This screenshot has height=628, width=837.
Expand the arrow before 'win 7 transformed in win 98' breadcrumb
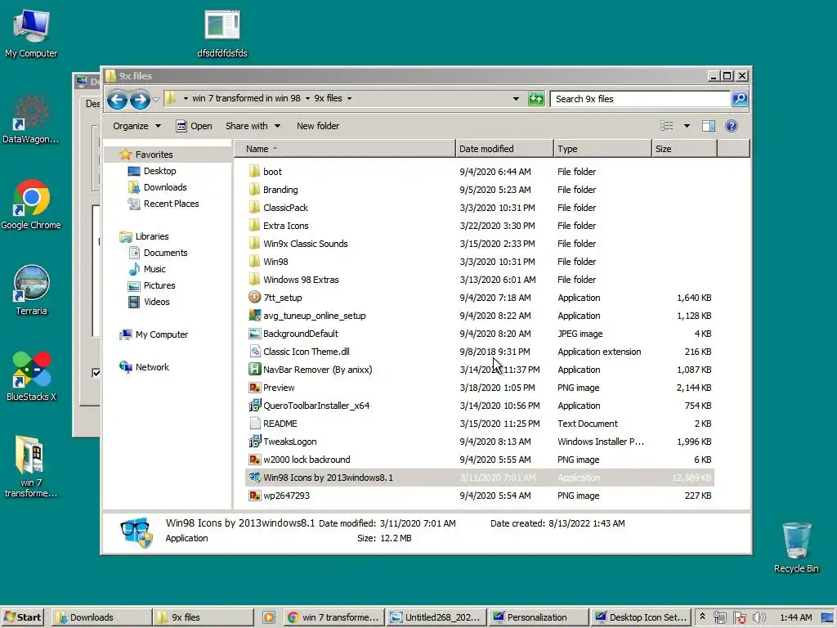(x=186, y=98)
